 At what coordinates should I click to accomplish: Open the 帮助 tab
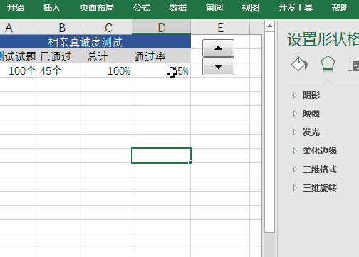[x=340, y=8]
